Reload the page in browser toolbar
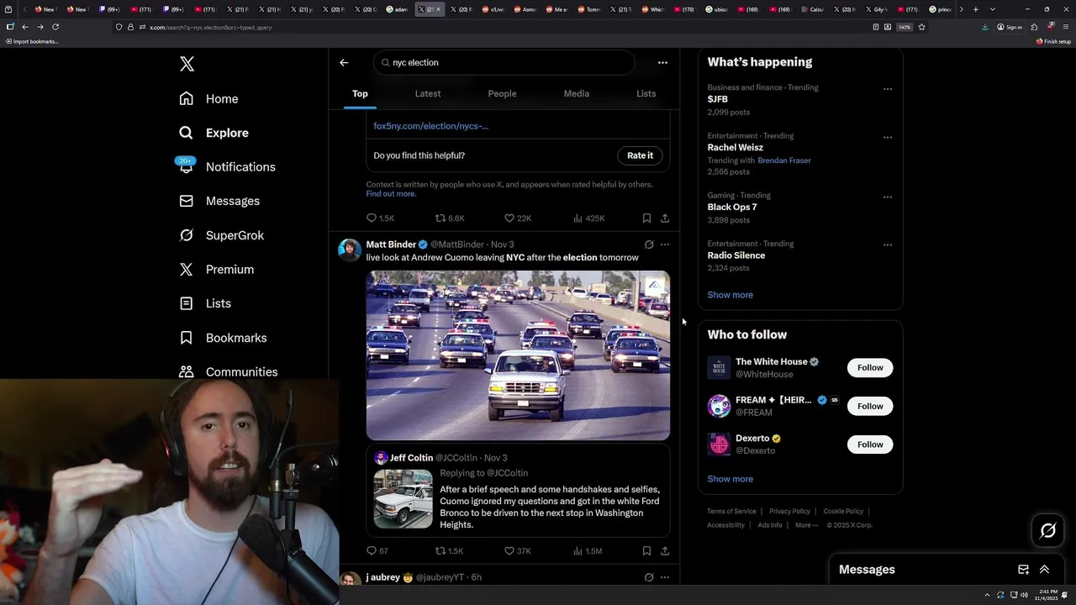 pos(55,27)
